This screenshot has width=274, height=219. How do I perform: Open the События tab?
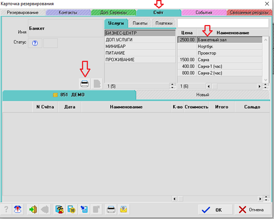tap(203, 12)
